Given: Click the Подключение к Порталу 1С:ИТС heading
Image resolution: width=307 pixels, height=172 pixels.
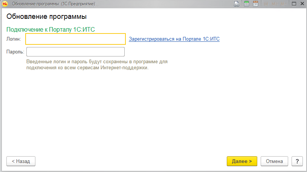Looking at the screenshot, I should pos(51,29).
